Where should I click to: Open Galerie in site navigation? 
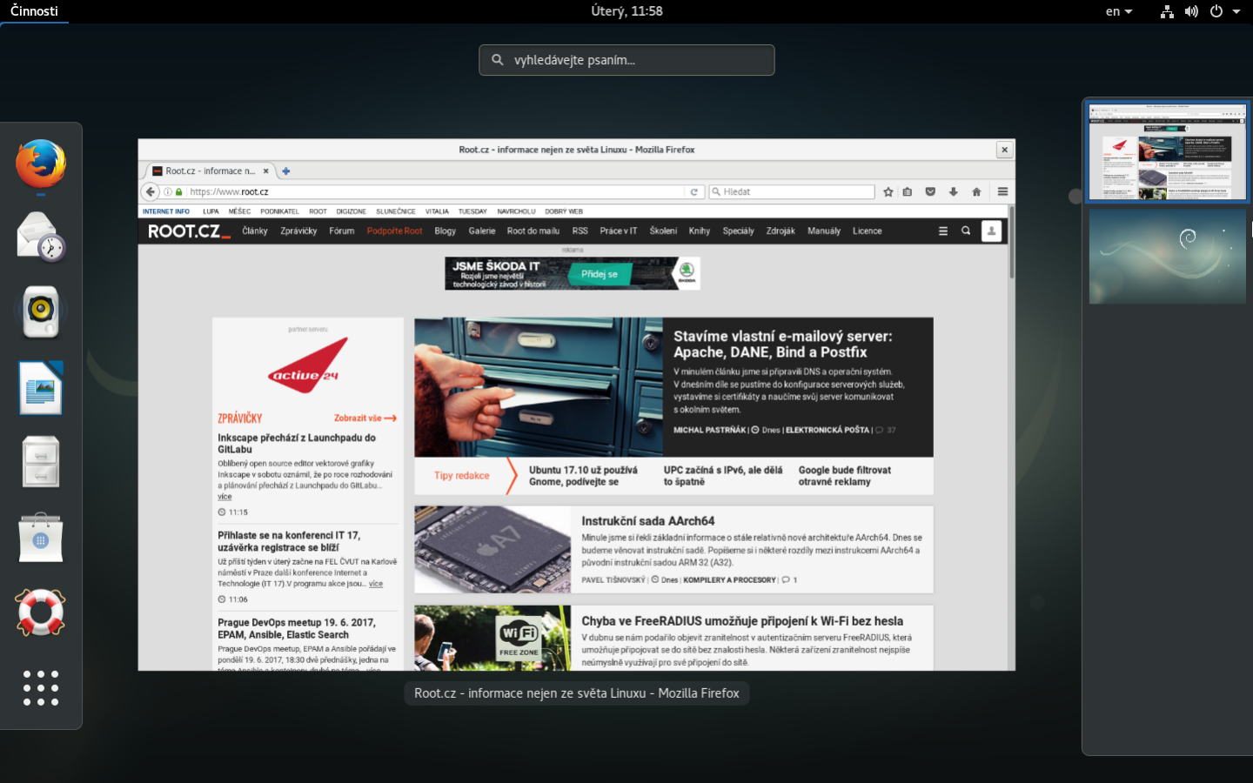[x=482, y=231]
